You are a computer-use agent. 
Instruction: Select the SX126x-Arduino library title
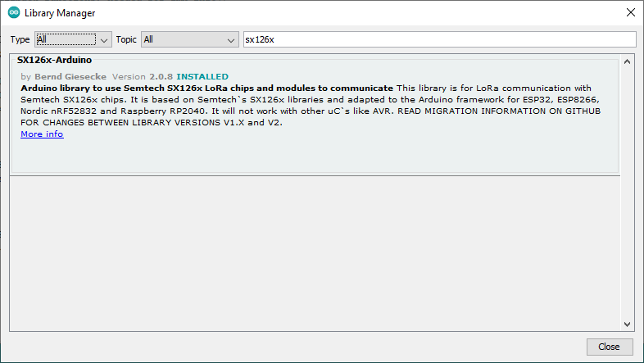(54, 61)
